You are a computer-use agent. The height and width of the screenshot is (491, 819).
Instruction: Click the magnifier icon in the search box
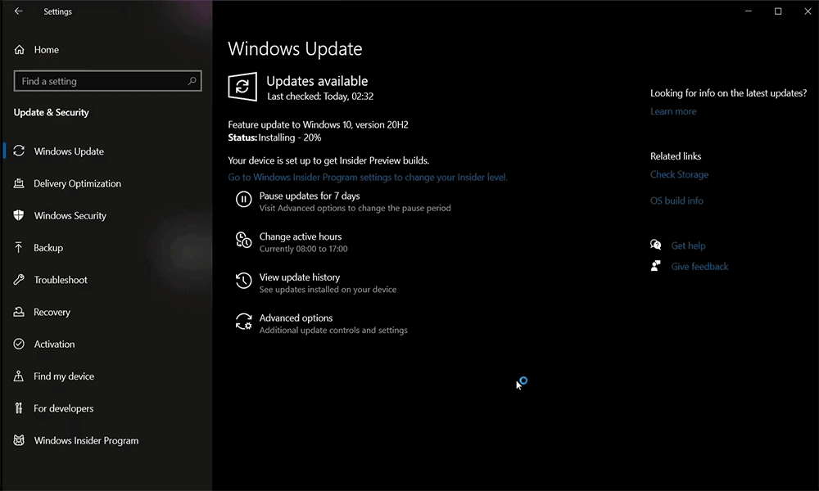point(192,81)
